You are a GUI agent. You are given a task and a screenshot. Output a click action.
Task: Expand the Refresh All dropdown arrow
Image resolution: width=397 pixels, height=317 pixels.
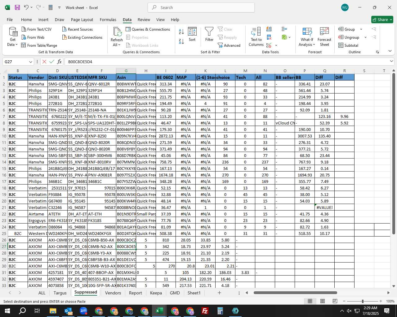[x=119, y=45]
